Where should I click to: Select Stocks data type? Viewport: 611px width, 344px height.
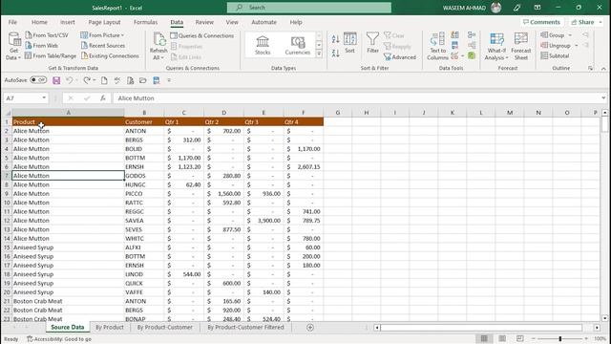(263, 45)
